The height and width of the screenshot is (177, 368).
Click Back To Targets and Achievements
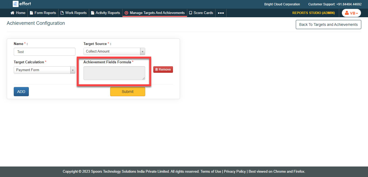[328, 25]
